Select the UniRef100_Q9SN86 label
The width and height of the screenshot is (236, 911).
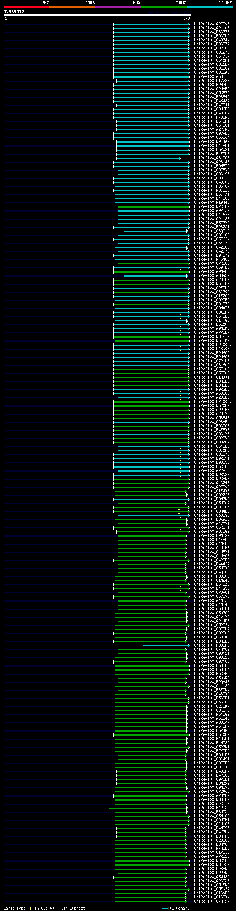click(x=212, y=475)
